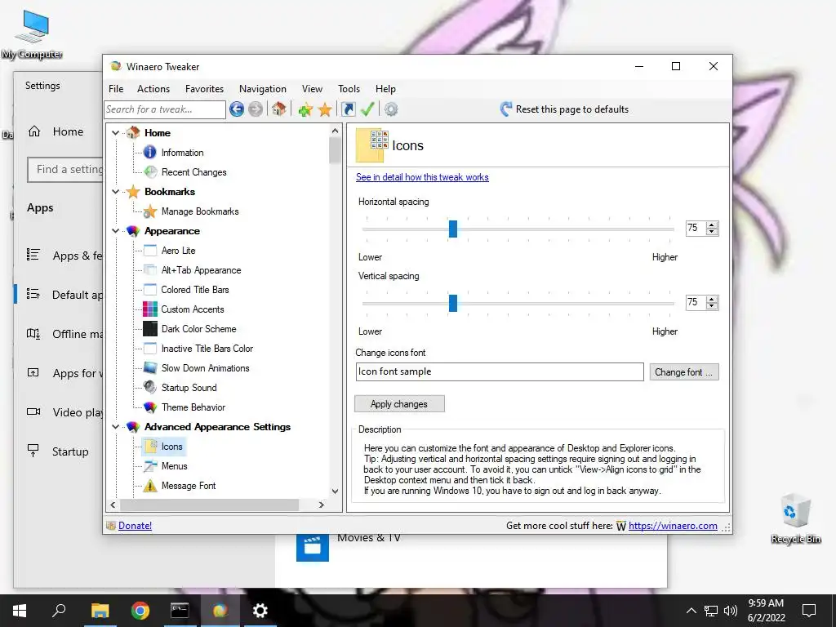Collapse Advanced Appearance Settings node
Viewport: 836px width, 627px height.
[x=116, y=426]
